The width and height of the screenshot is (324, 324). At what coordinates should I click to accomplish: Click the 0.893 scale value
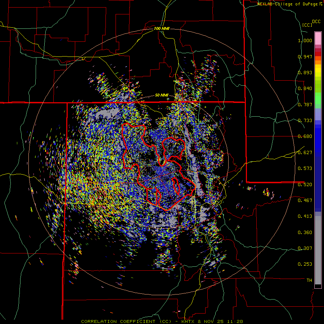[305, 72]
